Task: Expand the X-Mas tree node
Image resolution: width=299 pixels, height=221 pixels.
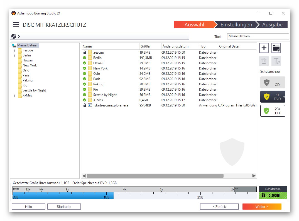Action: click(x=14, y=96)
